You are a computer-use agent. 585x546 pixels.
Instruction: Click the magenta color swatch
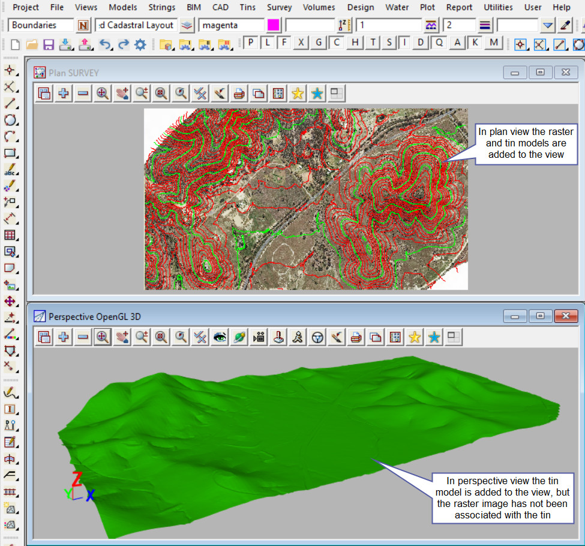click(x=273, y=25)
